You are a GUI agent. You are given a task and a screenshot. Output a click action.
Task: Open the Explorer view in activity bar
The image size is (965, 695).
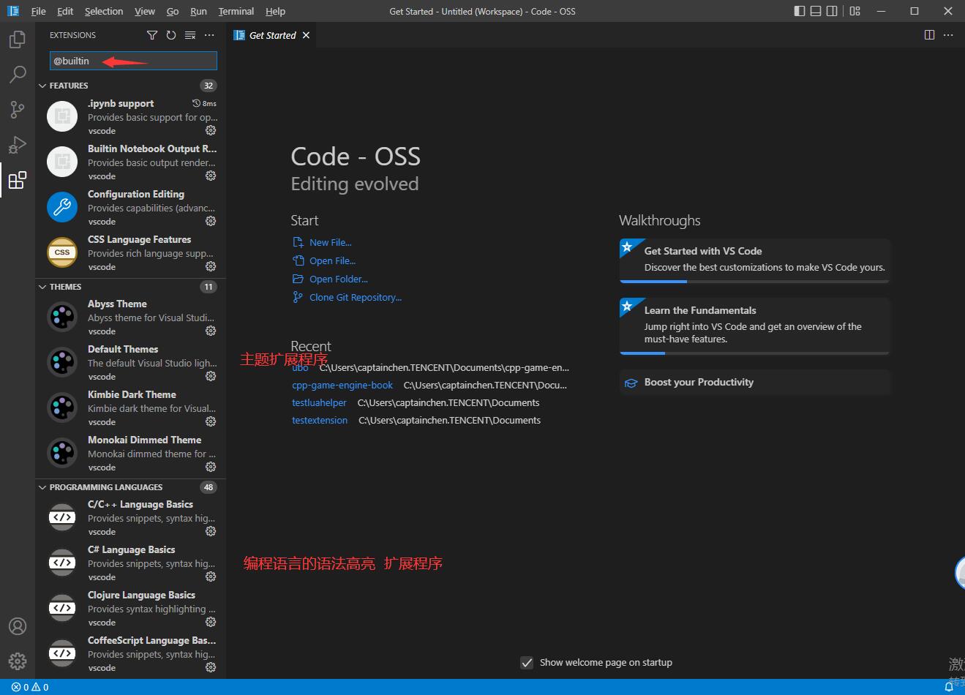[18, 40]
